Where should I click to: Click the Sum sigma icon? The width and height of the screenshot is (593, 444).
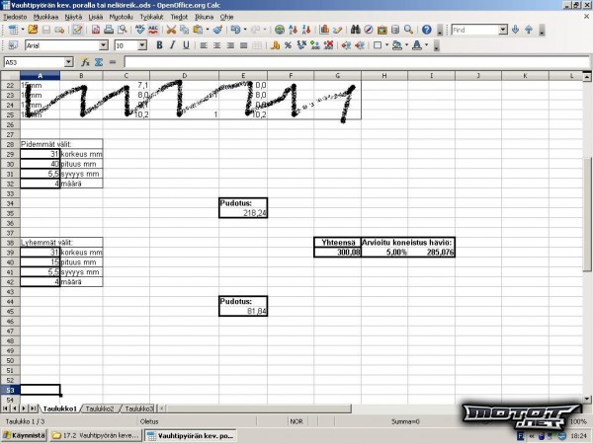point(98,62)
